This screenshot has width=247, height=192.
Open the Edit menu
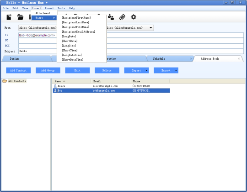pos(15,8)
